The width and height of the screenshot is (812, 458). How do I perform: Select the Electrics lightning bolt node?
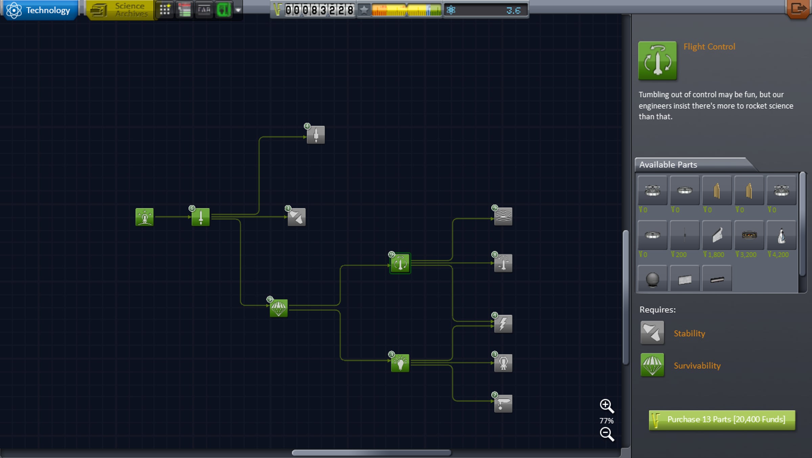[x=503, y=324]
